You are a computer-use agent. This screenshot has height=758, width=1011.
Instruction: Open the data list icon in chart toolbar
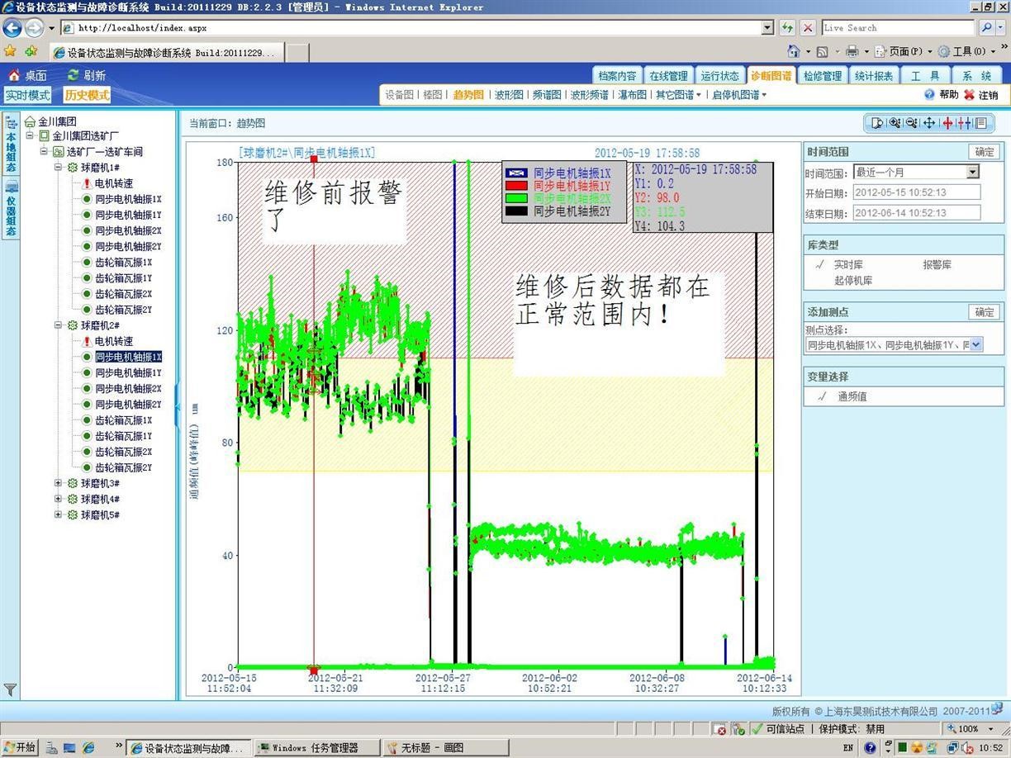980,123
